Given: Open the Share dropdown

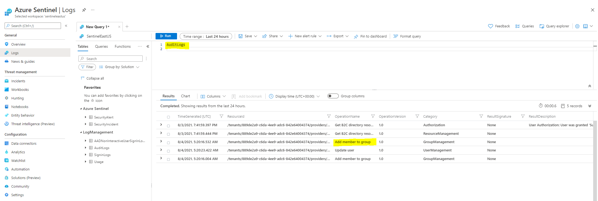Looking at the screenshot, I should tap(272, 36).
